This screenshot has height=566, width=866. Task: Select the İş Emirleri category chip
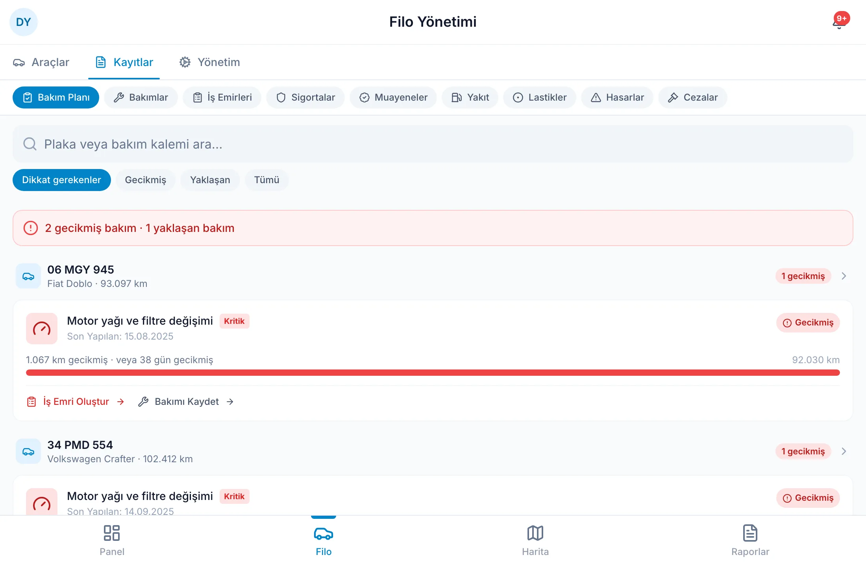click(222, 97)
